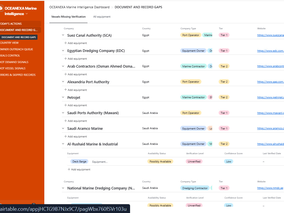This screenshot has width=284, height=213.
Task: Open Alexandria Port Authority company record
Action: 88,82
